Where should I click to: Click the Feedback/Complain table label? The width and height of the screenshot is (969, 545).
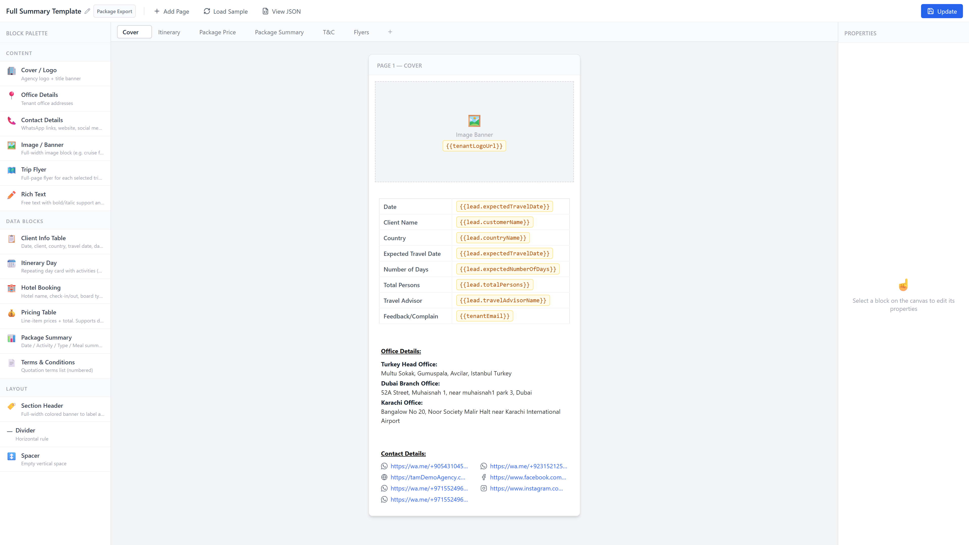pyautogui.click(x=411, y=316)
